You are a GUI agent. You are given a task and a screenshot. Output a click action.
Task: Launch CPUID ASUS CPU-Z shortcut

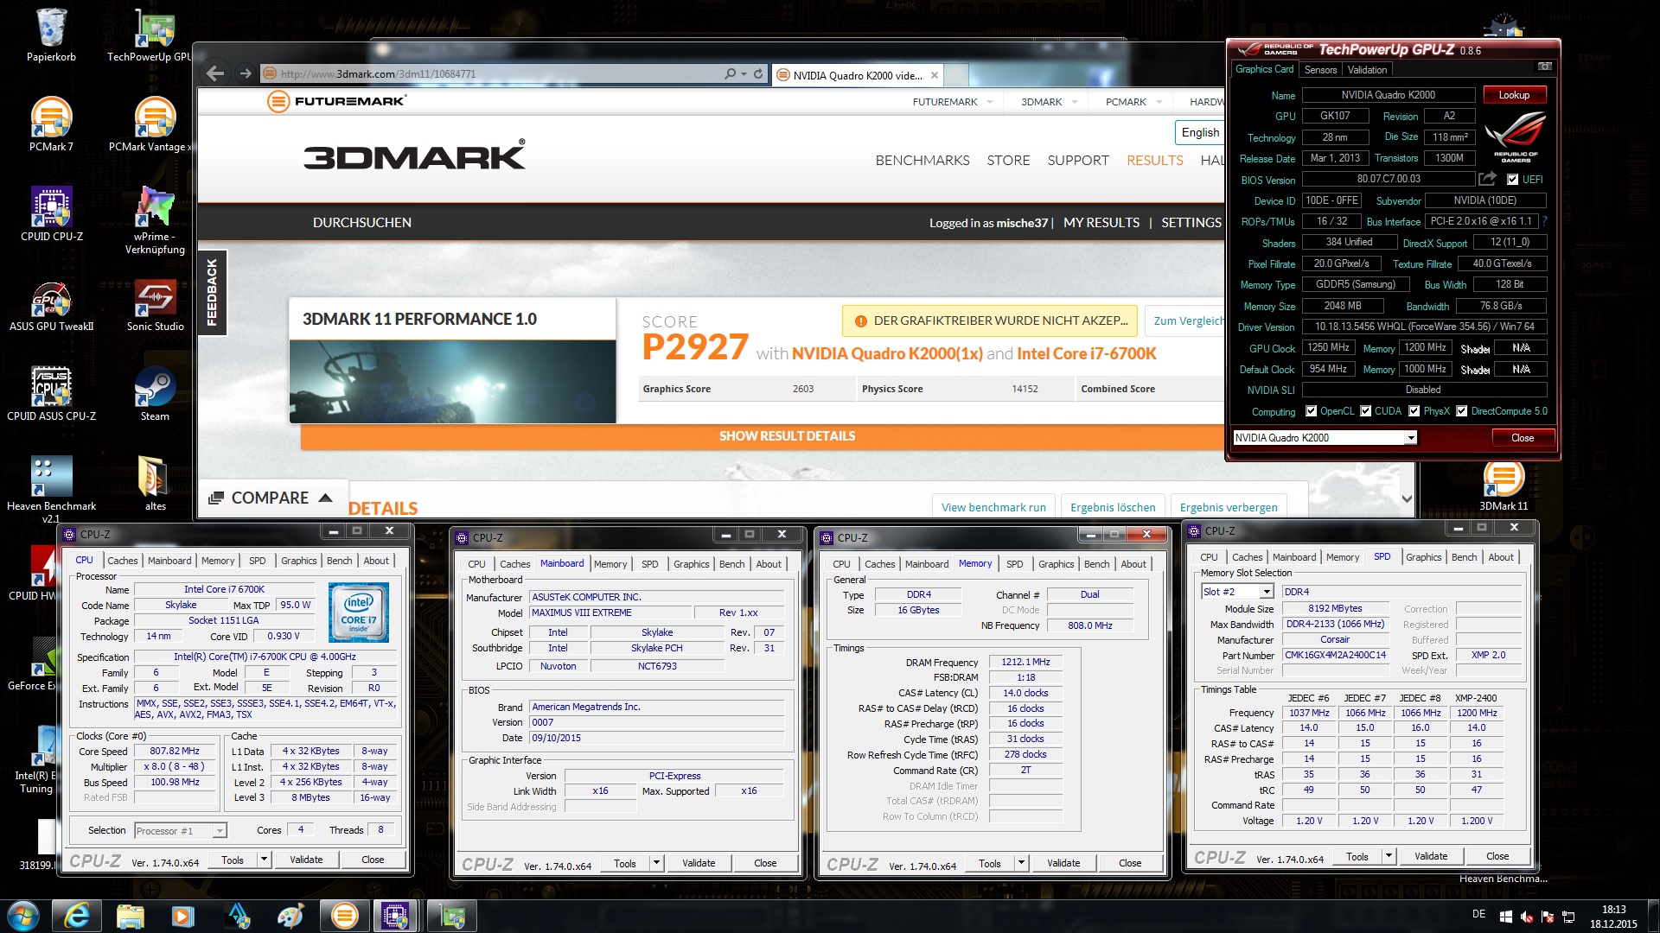51,395
